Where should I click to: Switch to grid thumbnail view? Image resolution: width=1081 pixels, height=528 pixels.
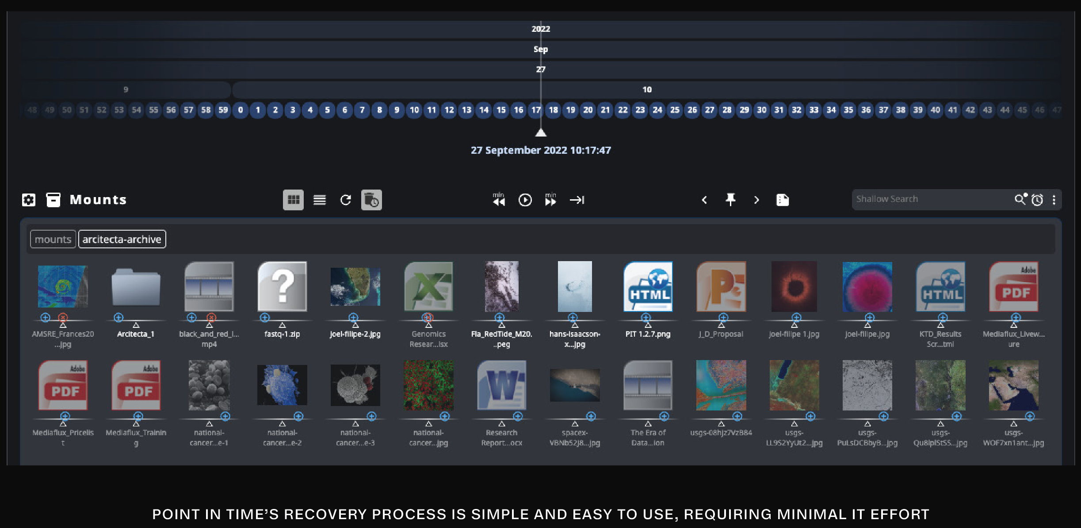click(293, 200)
